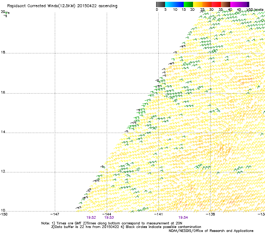This screenshot has width=265, height=233.
Task: Click the green 15-20 knots legend segment
Action: 188,4
